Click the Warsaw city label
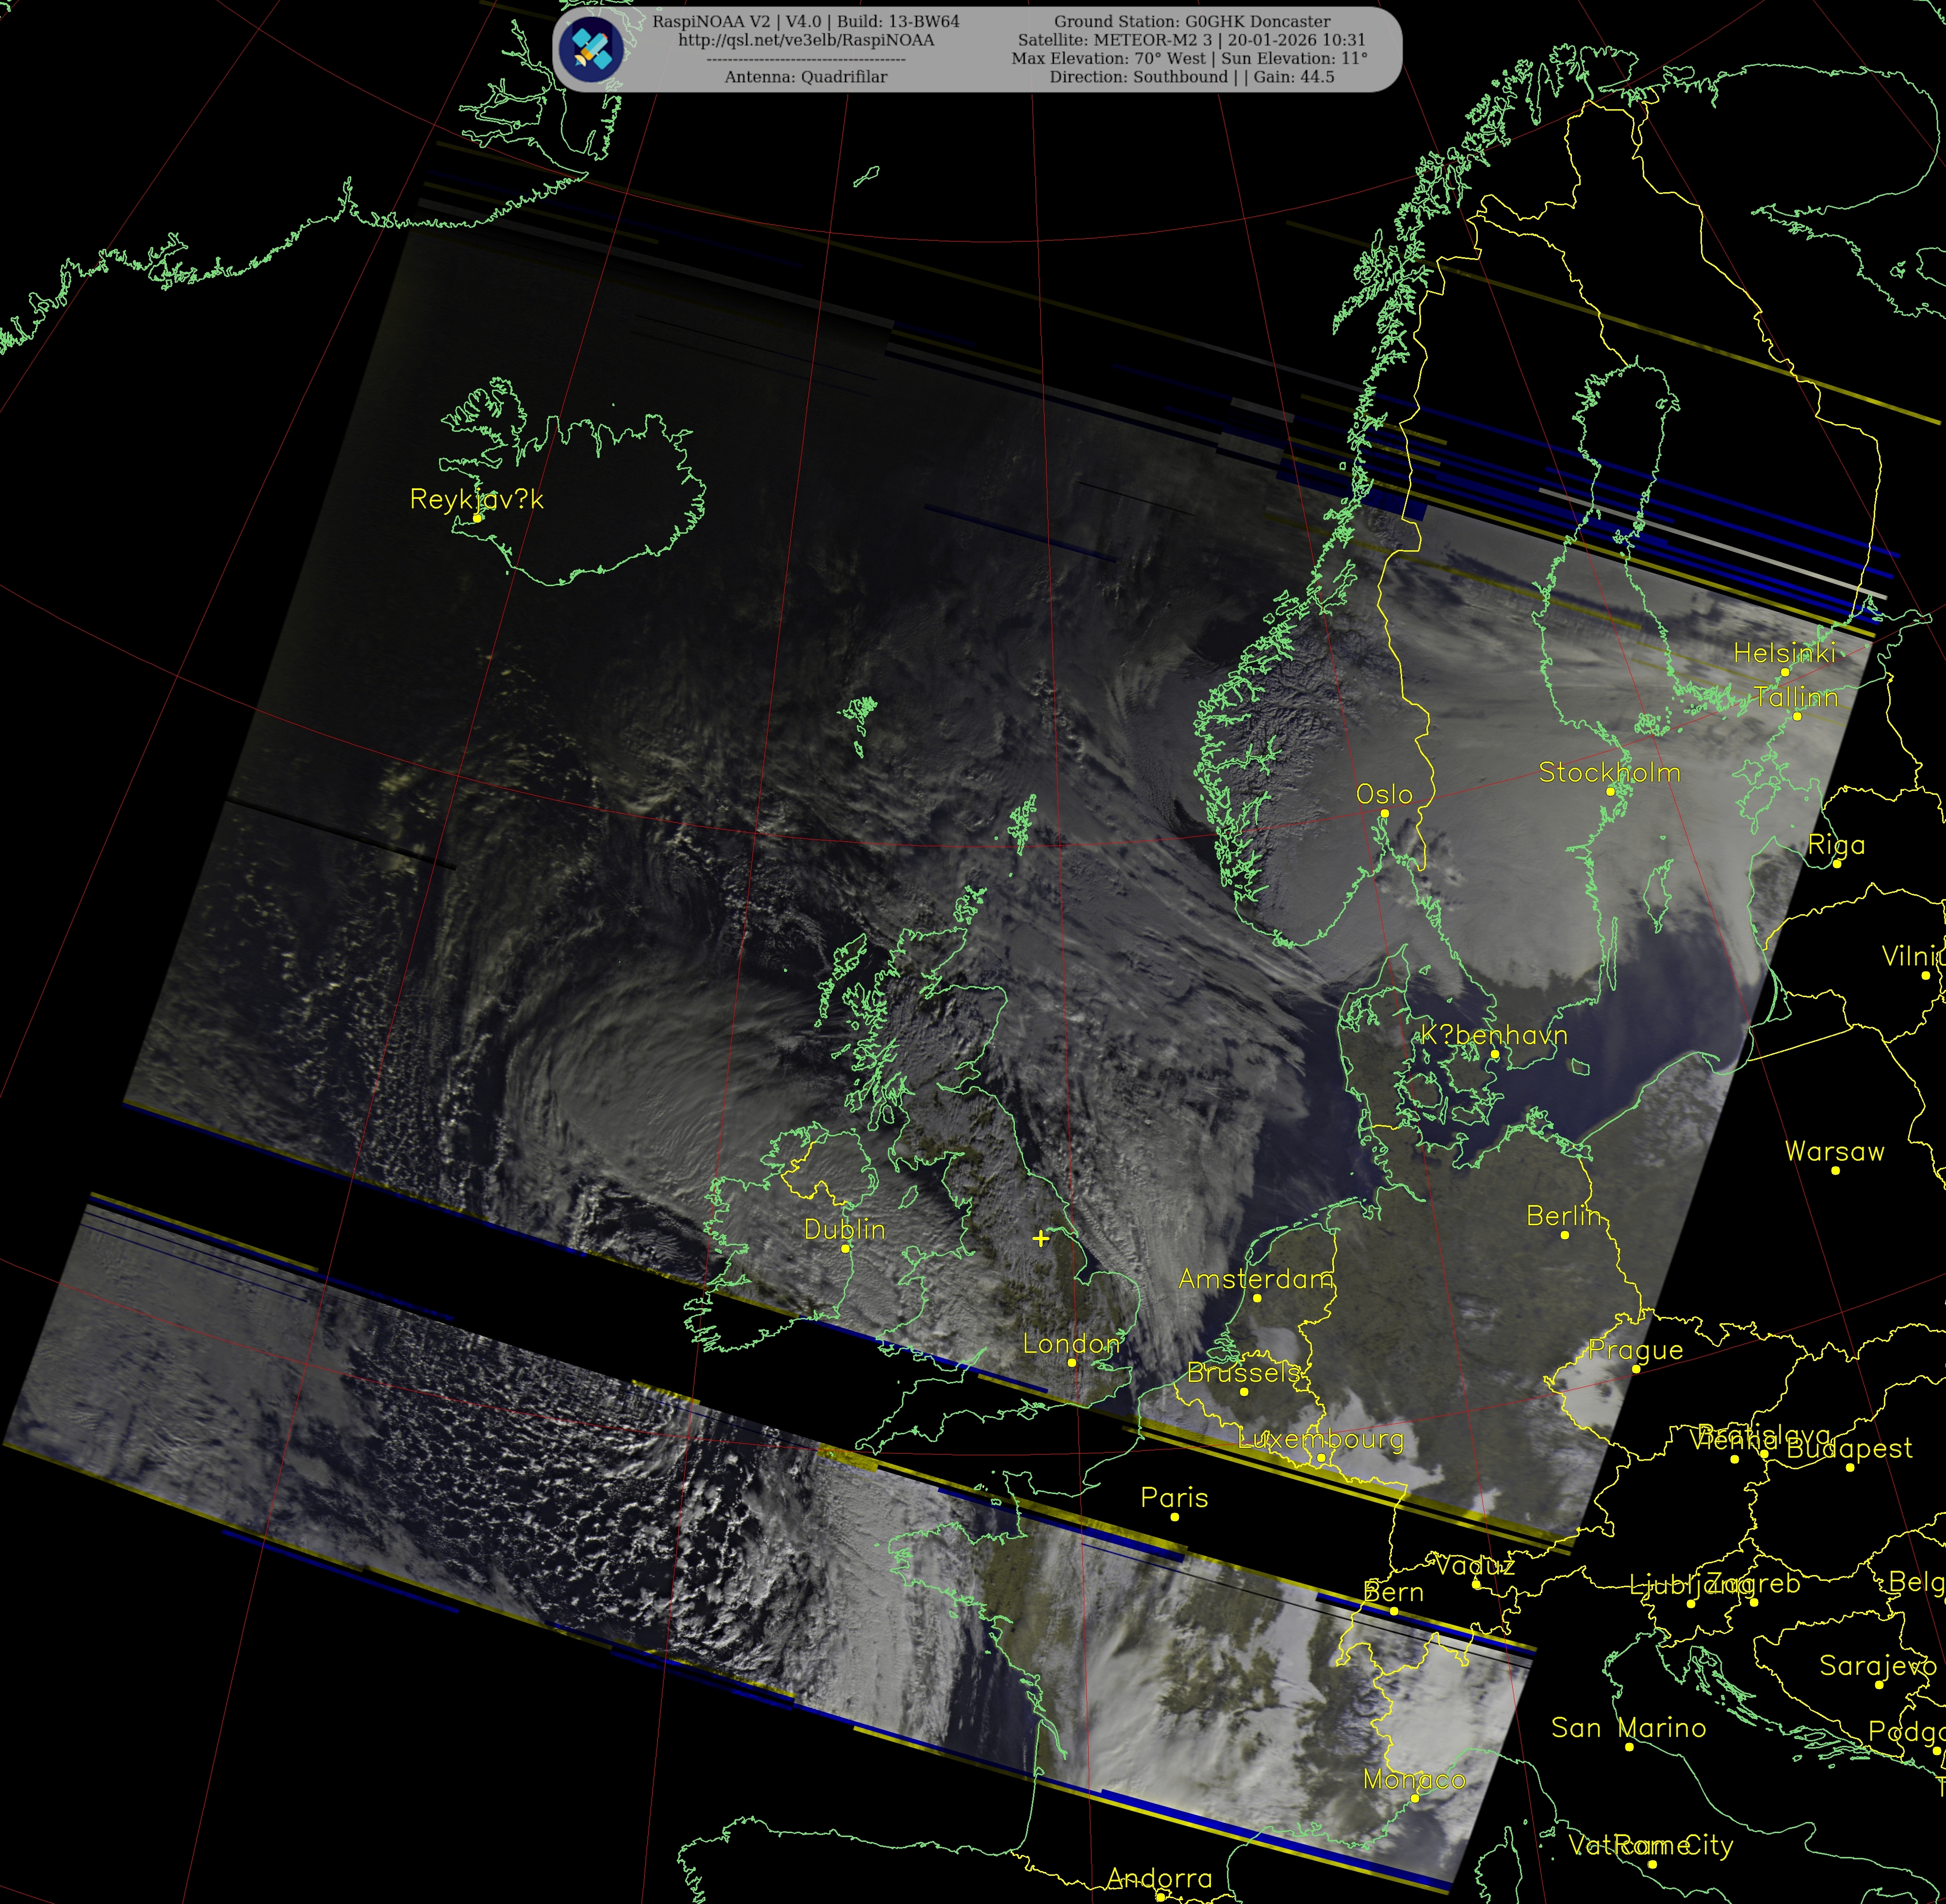Image resolution: width=1946 pixels, height=1904 pixels. tap(1834, 1152)
